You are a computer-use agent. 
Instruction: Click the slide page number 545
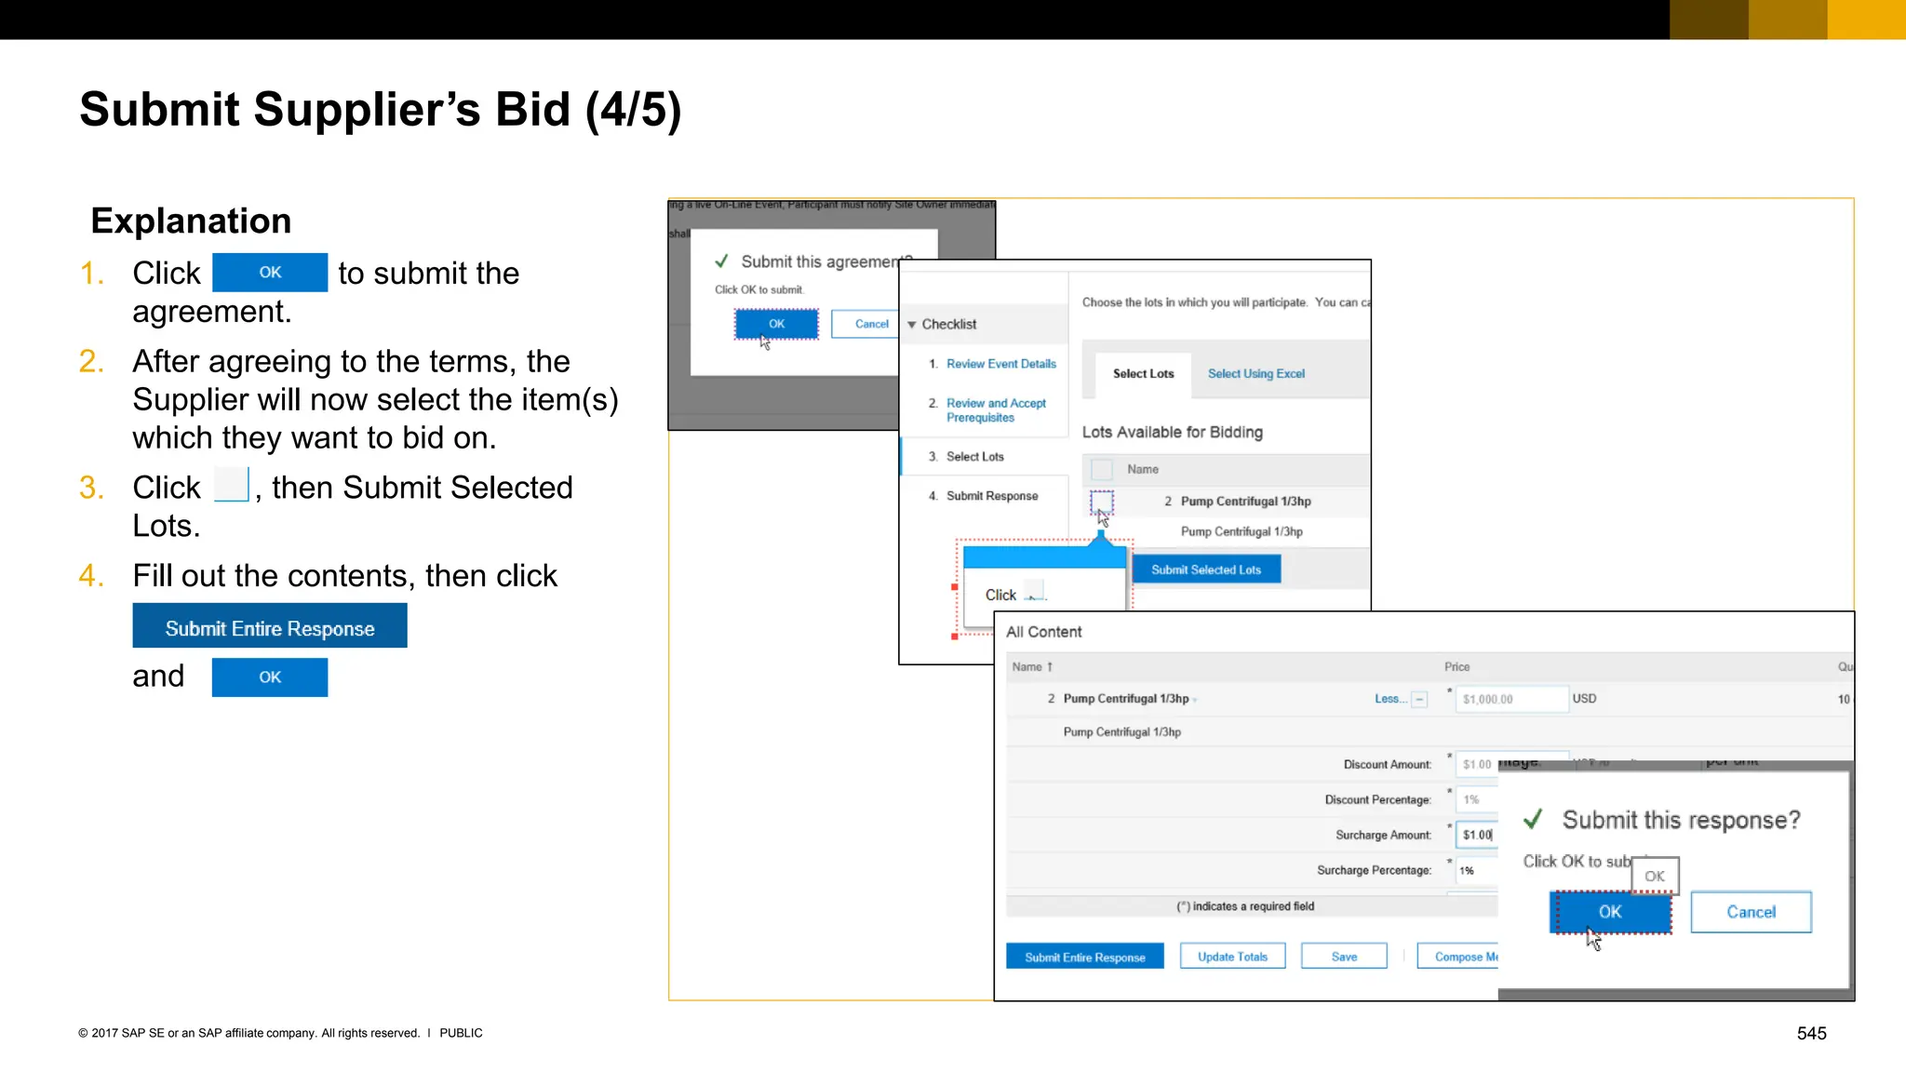(x=1811, y=1033)
